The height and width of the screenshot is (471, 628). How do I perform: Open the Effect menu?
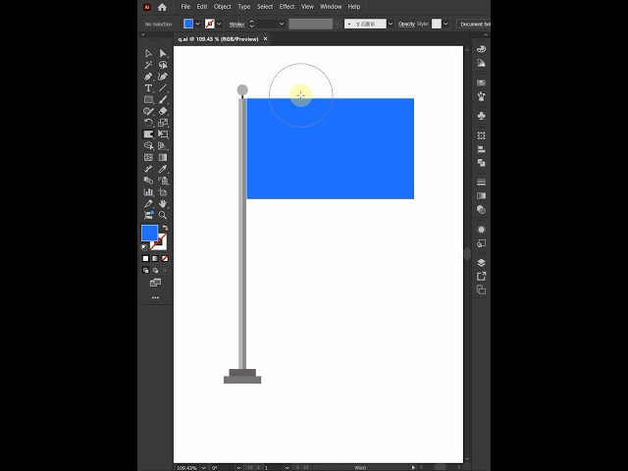pyautogui.click(x=287, y=7)
